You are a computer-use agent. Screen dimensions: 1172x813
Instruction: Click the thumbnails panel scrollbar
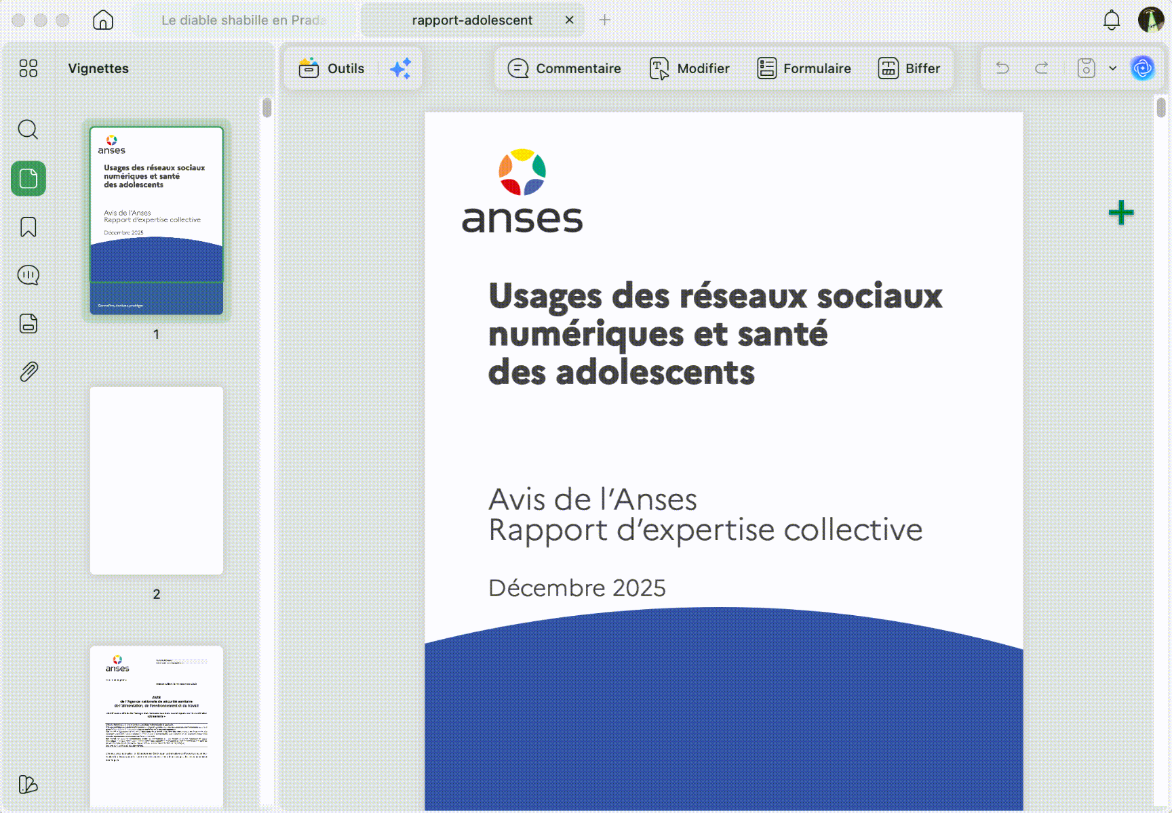click(x=267, y=108)
